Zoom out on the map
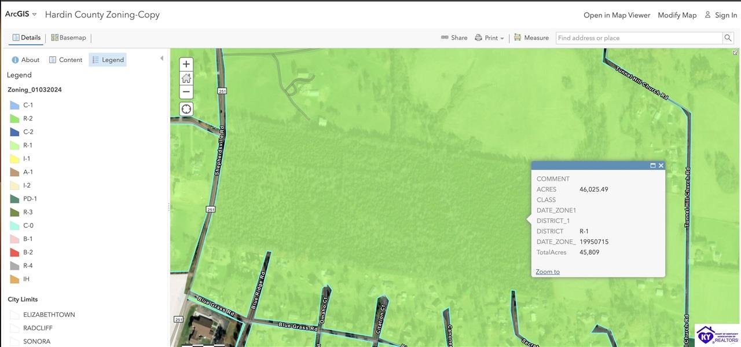The width and height of the screenshot is (741, 347). pyautogui.click(x=186, y=92)
